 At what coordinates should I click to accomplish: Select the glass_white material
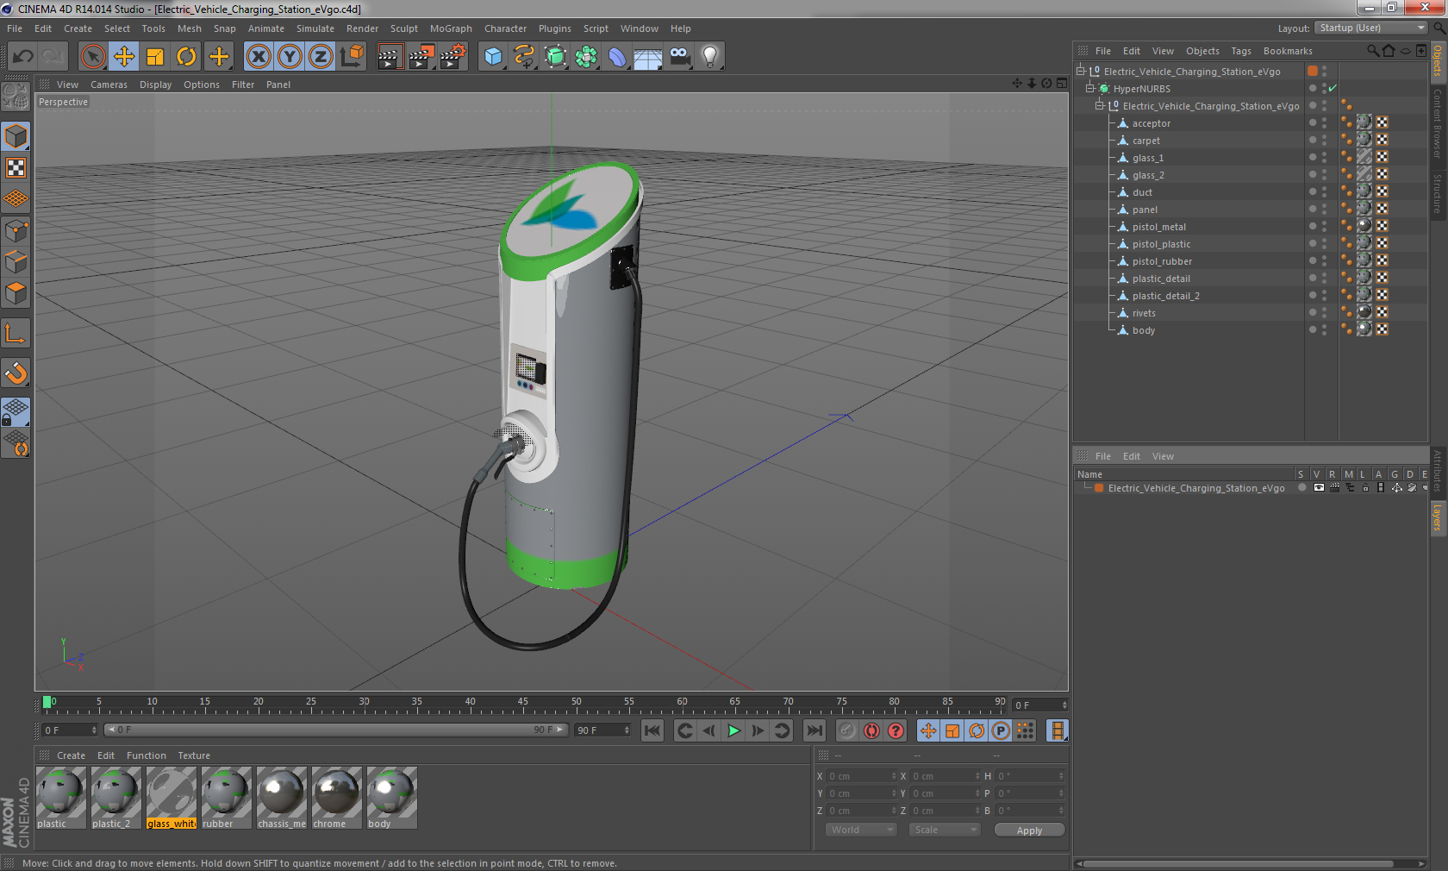171,799
